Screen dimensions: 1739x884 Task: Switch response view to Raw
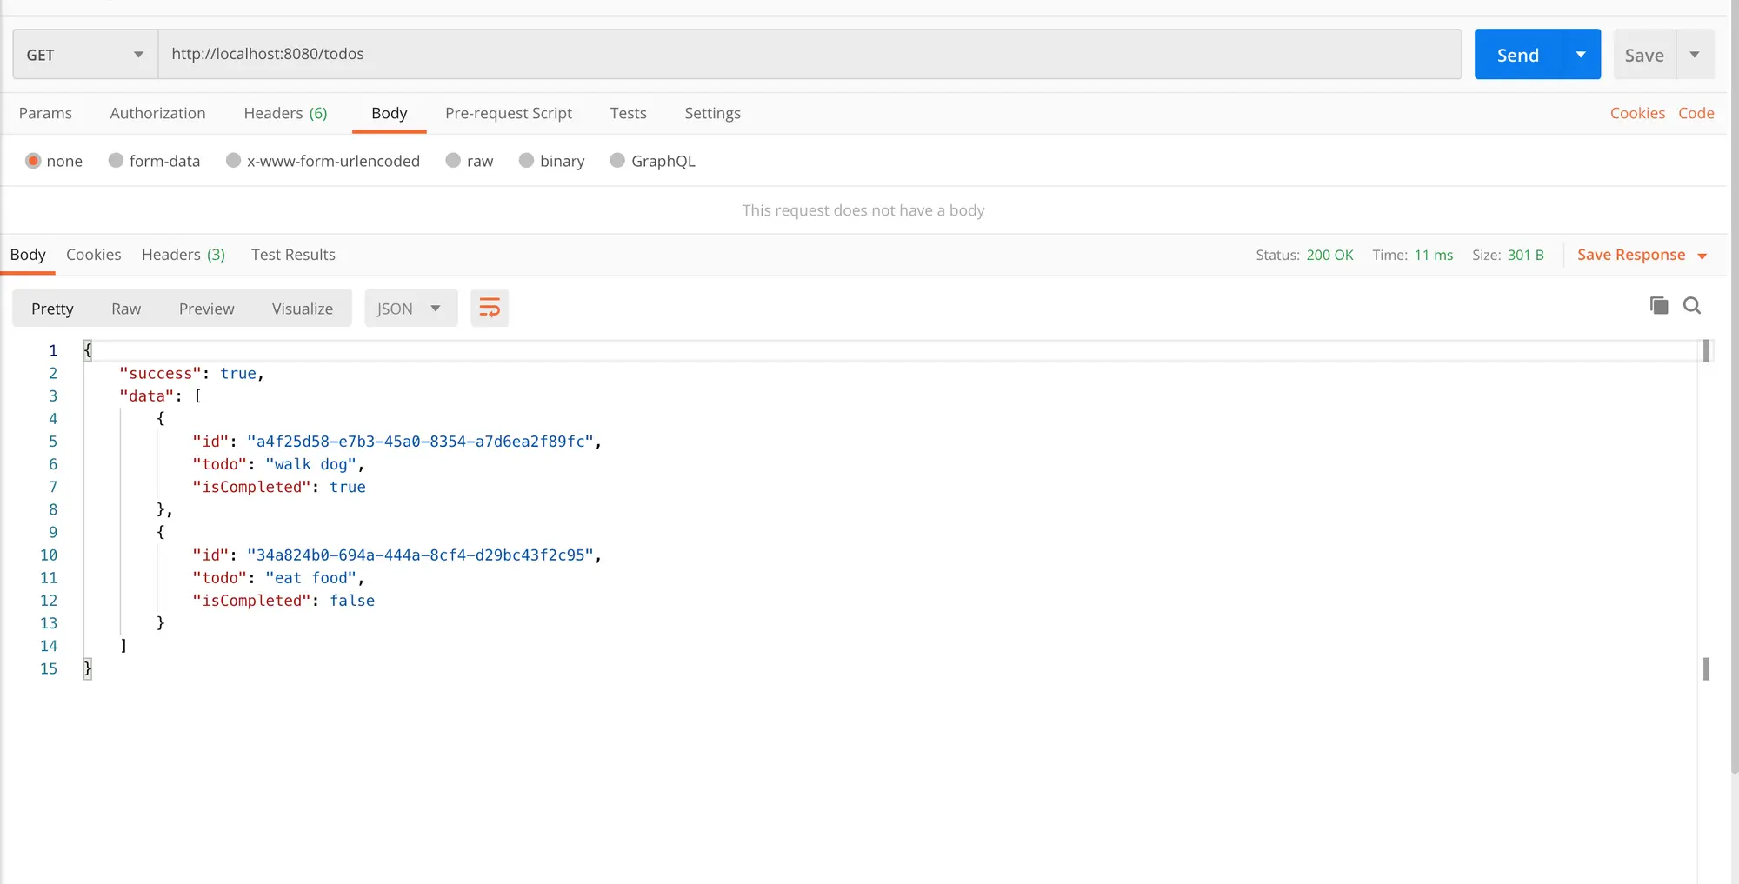126,309
